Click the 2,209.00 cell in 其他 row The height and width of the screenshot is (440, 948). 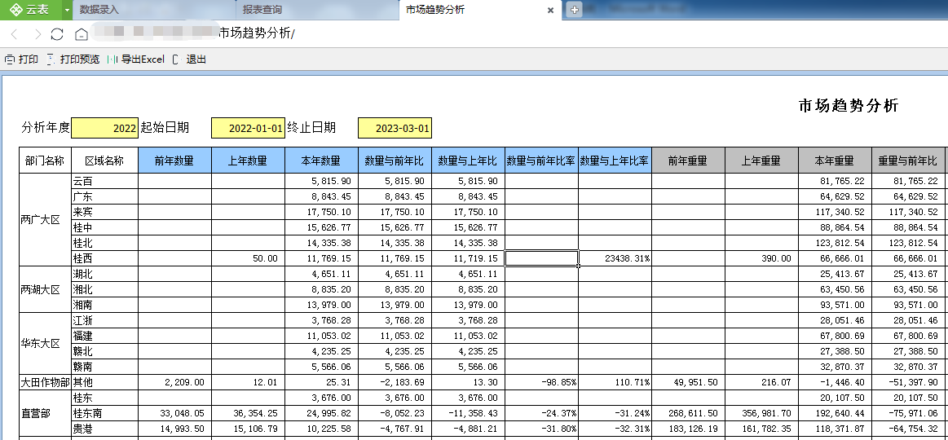click(x=174, y=382)
